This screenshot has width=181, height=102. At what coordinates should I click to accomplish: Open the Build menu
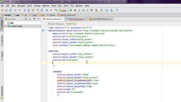[54, 6]
